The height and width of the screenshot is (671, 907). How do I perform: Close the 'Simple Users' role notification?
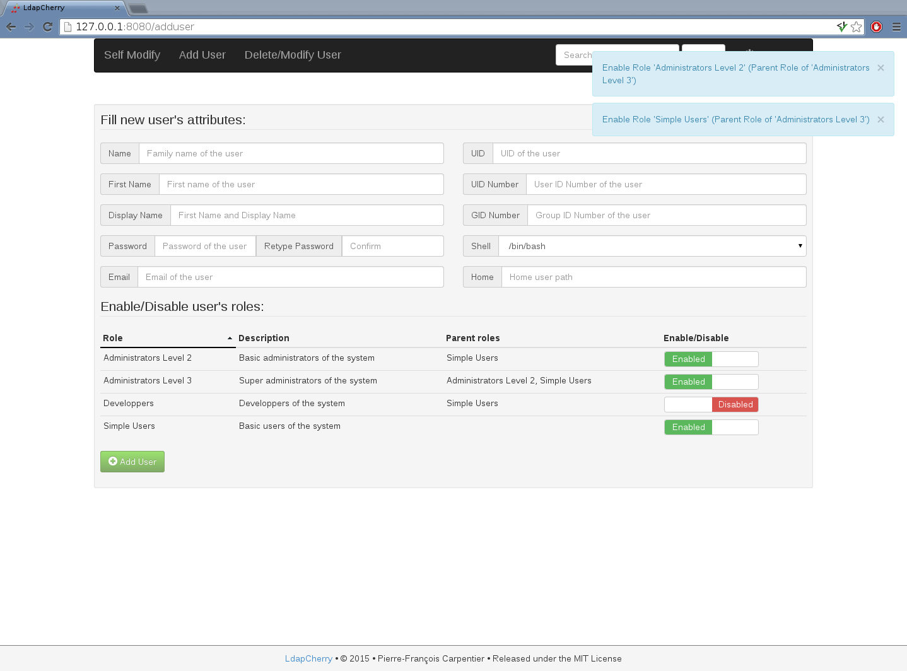coord(881,120)
